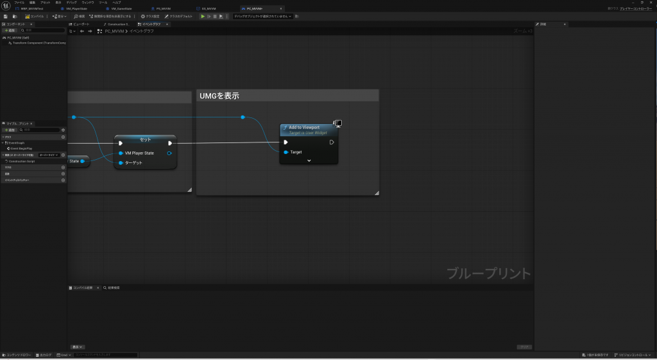Expand the Add to Viewport node chevron
The image size is (657, 360).
click(x=309, y=160)
